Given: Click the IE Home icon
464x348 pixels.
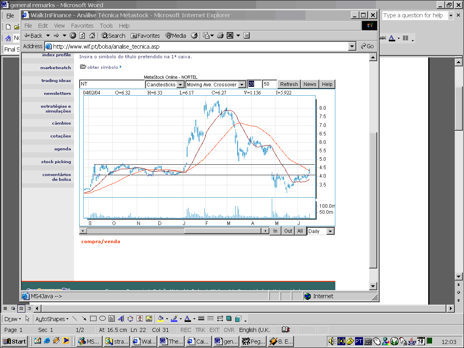Looking at the screenshot, I should (x=92, y=36).
